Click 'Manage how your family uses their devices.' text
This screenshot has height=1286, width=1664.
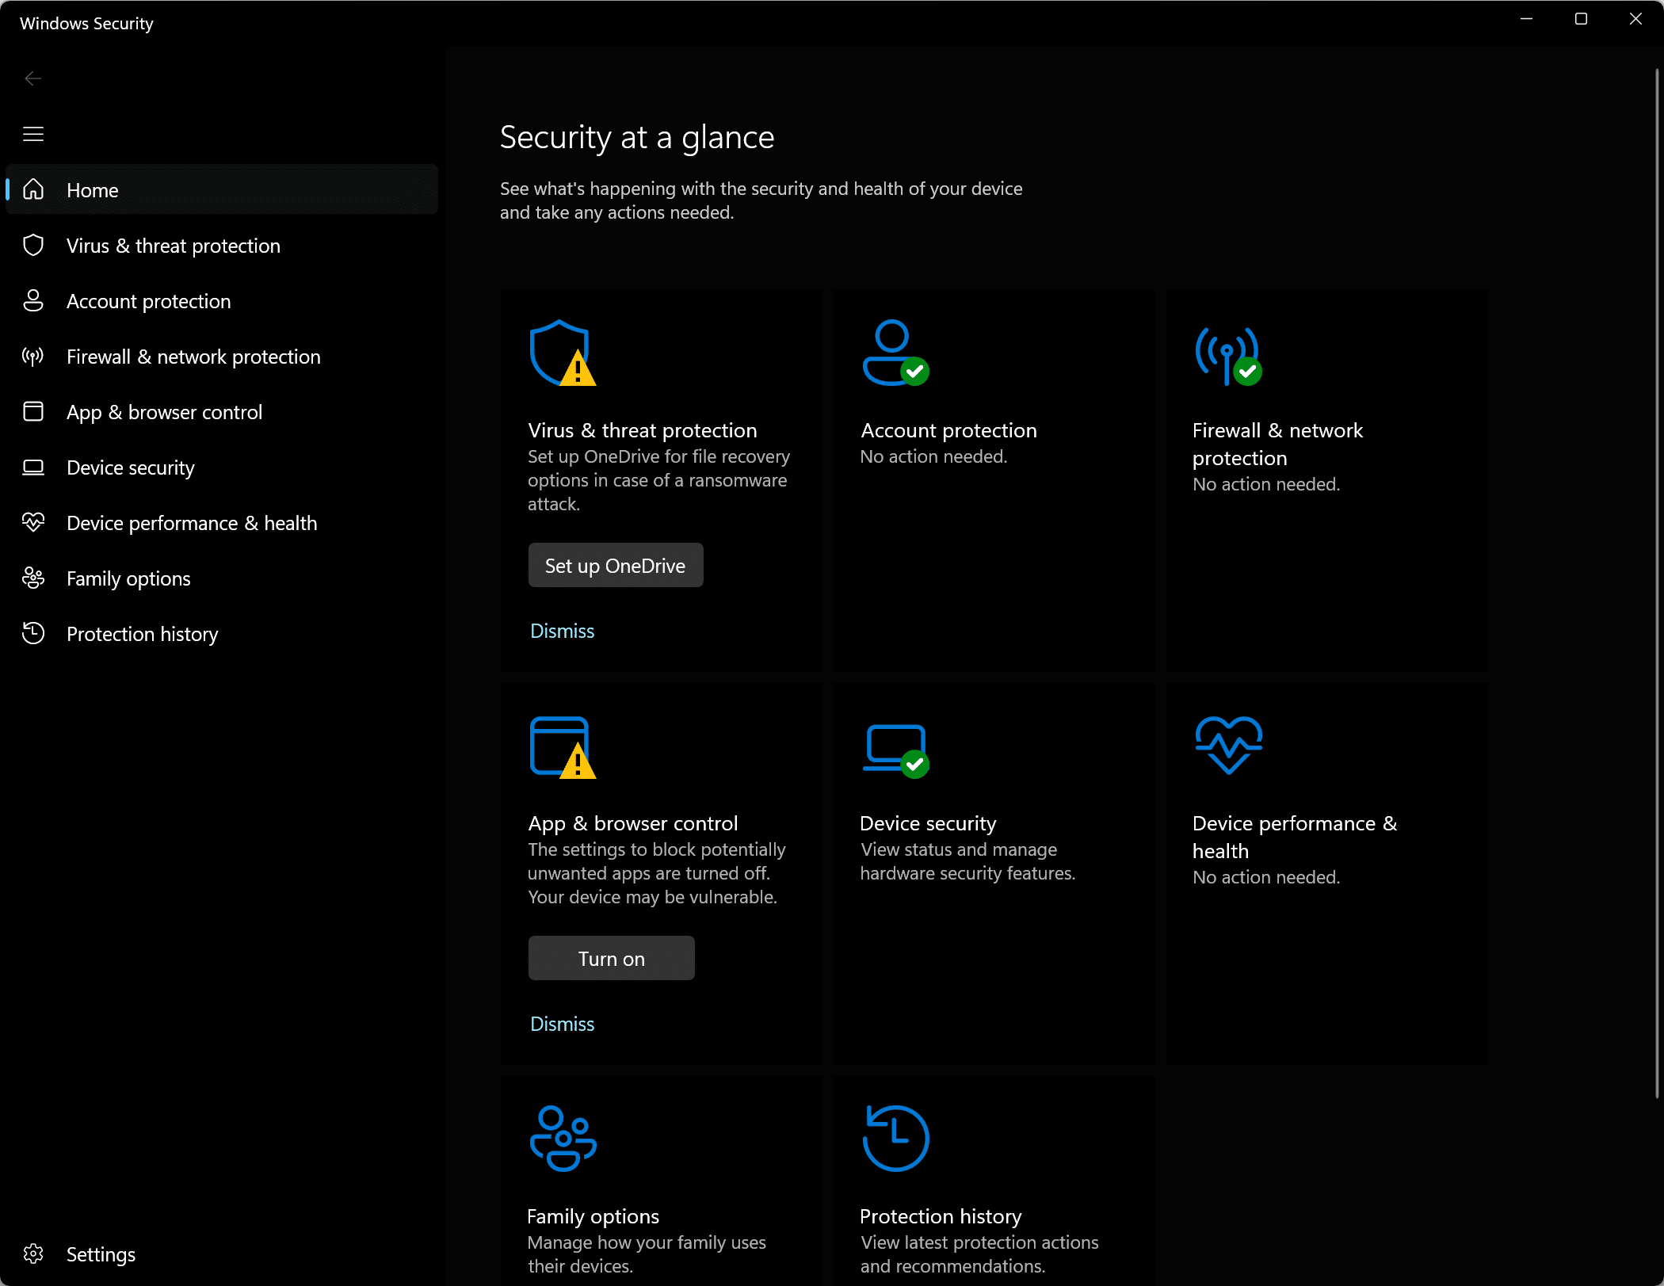(647, 1254)
